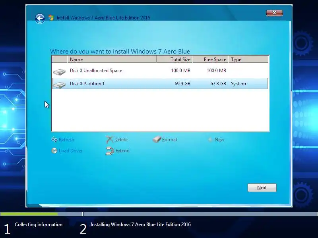Click the Refresh link
Screen dimensions: 318x238
point(66,140)
